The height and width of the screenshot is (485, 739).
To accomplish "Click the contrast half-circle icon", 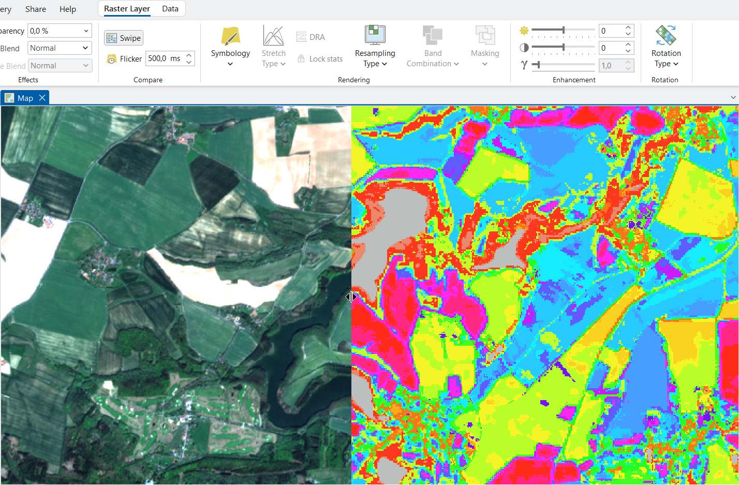I will pyautogui.click(x=524, y=48).
